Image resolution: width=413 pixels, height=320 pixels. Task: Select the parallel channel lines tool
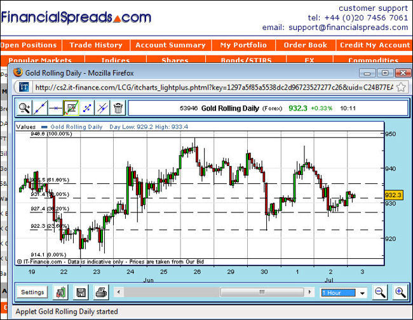tap(102, 108)
